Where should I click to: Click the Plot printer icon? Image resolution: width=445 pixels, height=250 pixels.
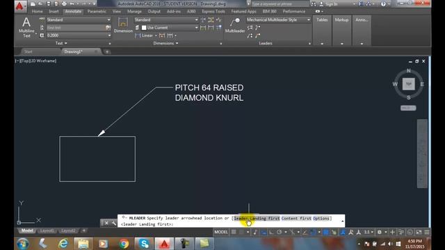[x=64, y=3]
